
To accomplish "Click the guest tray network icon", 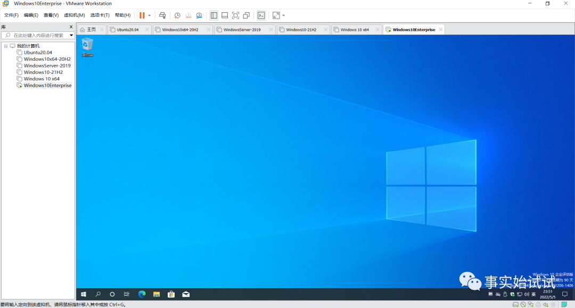I will coord(520,294).
